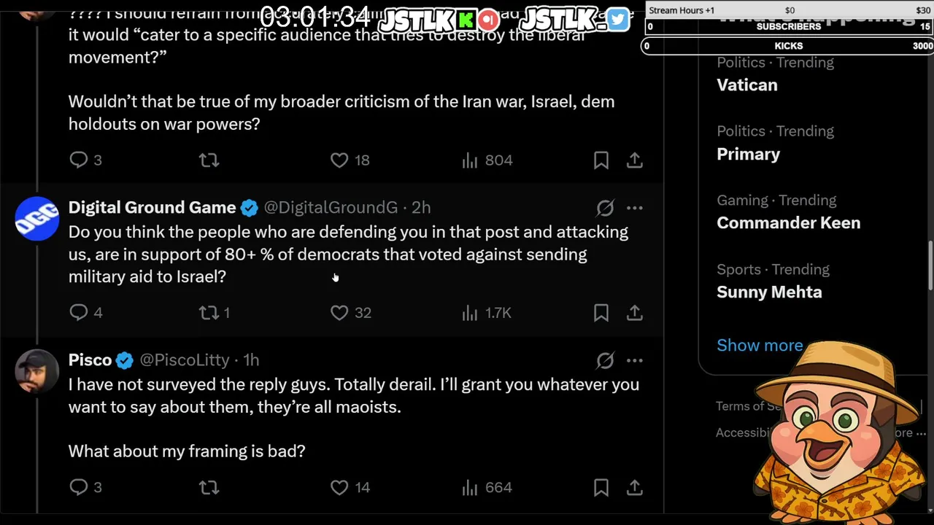Like Pisco's reply with 14 likes
934x525 pixels.
pyautogui.click(x=339, y=487)
